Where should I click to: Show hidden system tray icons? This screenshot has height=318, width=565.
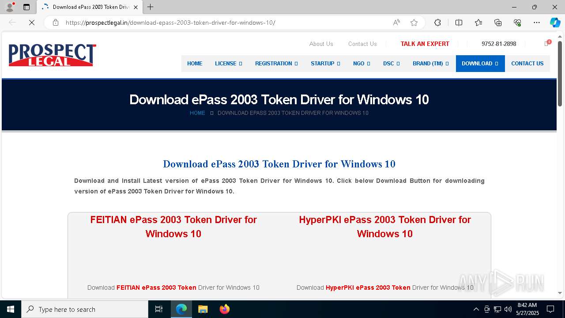click(x=476, y=309)
